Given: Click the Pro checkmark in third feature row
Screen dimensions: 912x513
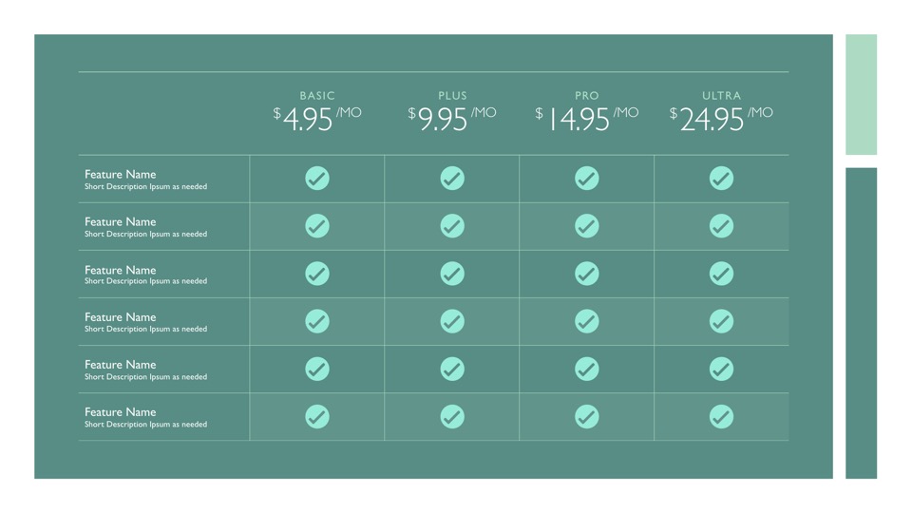Looking at the screenshot, I should [587, 274].
